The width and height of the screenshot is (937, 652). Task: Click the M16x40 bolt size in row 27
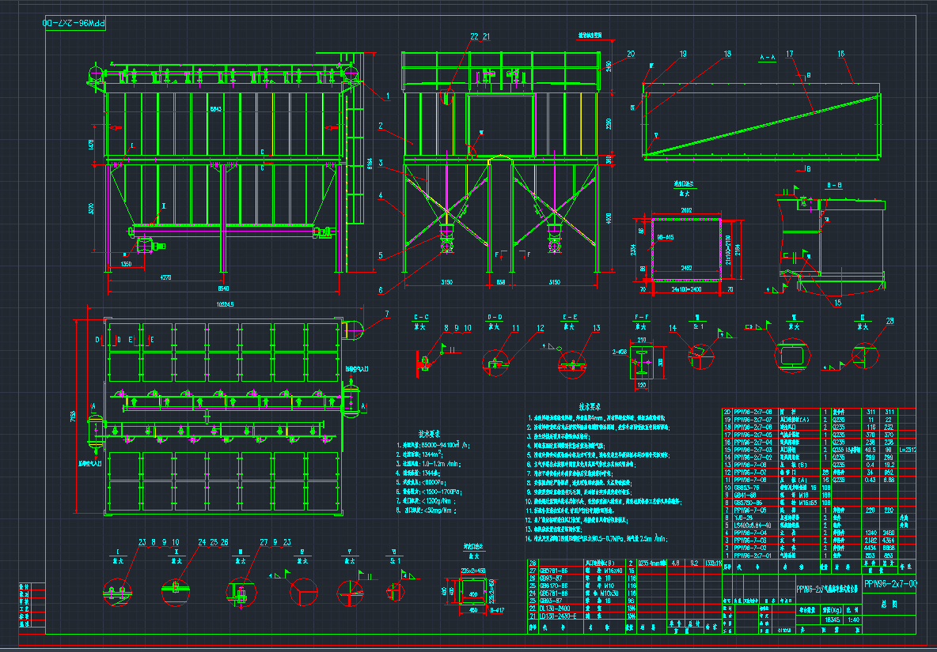coord(613,571)
